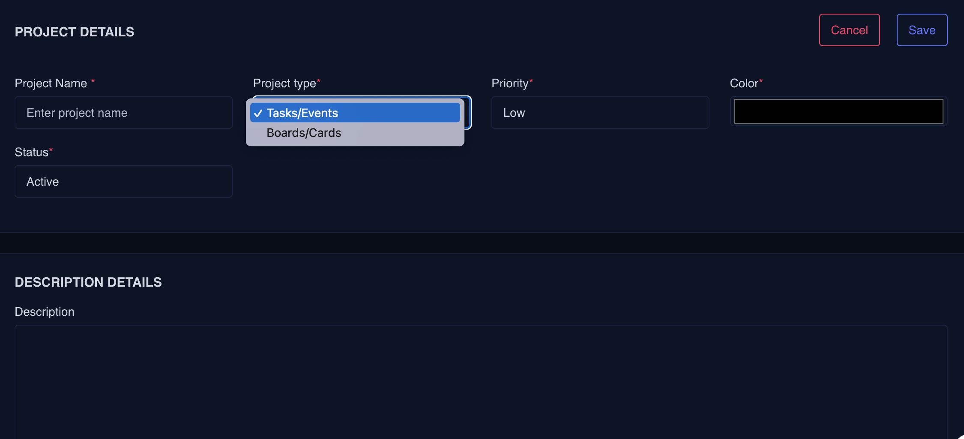Click the PROJECT DETAILS heading

(75, 32)
